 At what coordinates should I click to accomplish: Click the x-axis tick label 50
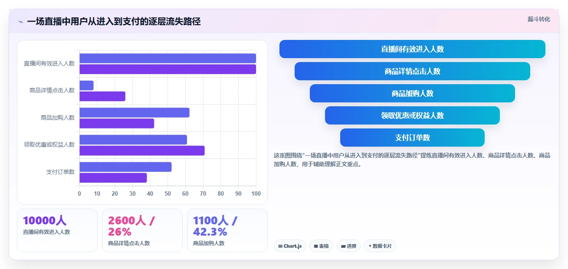pyautogui.click(x=167, y=194)
